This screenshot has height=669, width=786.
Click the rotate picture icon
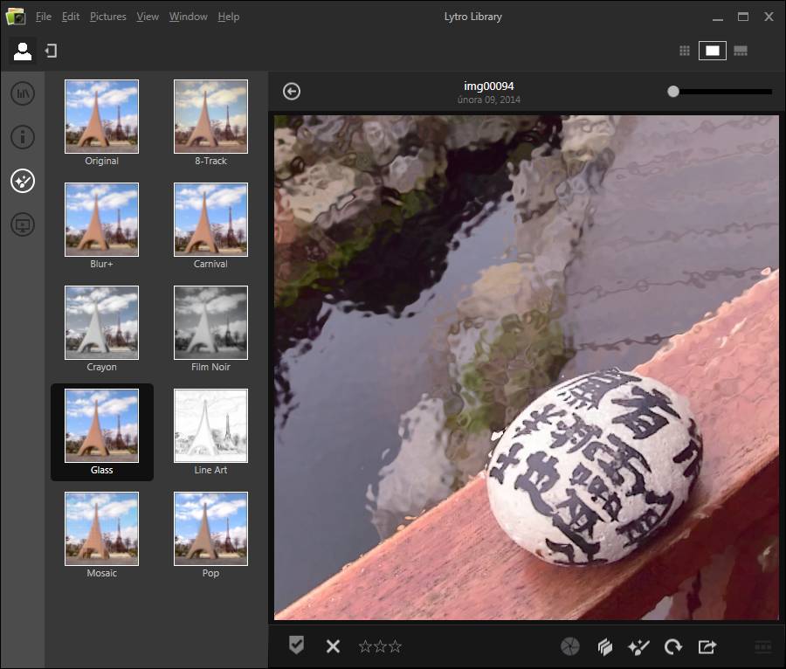672,647
